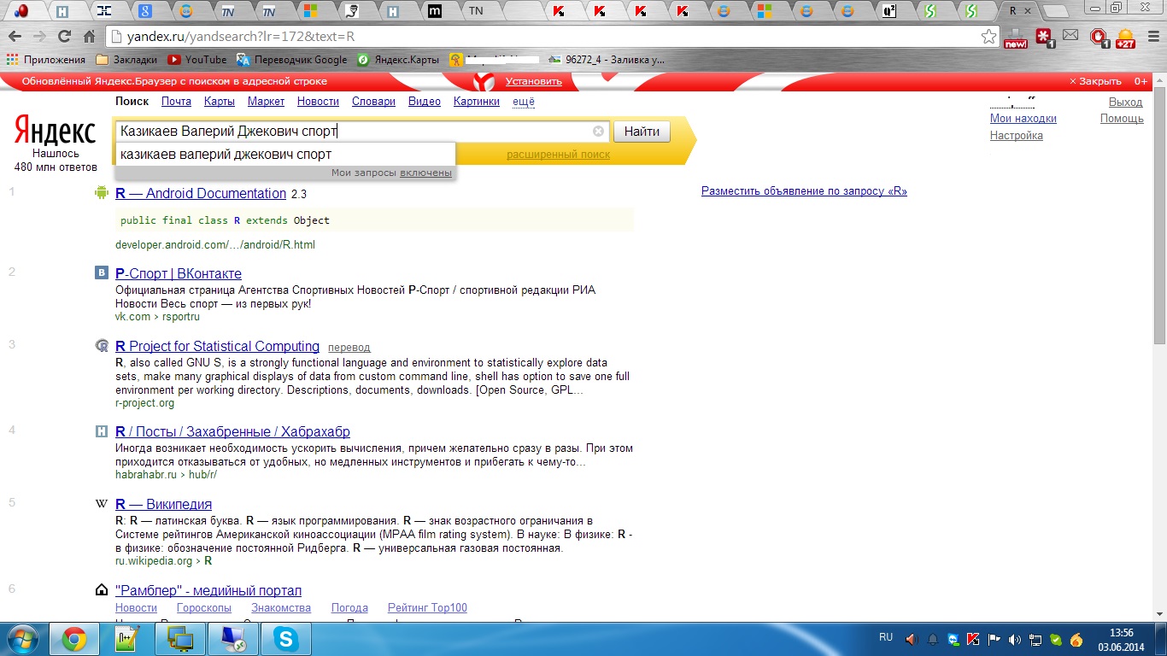Open result 'R Project for Statistical Computing'
The height and width of the screenshot is (656, 1167).
pos(217,346)
